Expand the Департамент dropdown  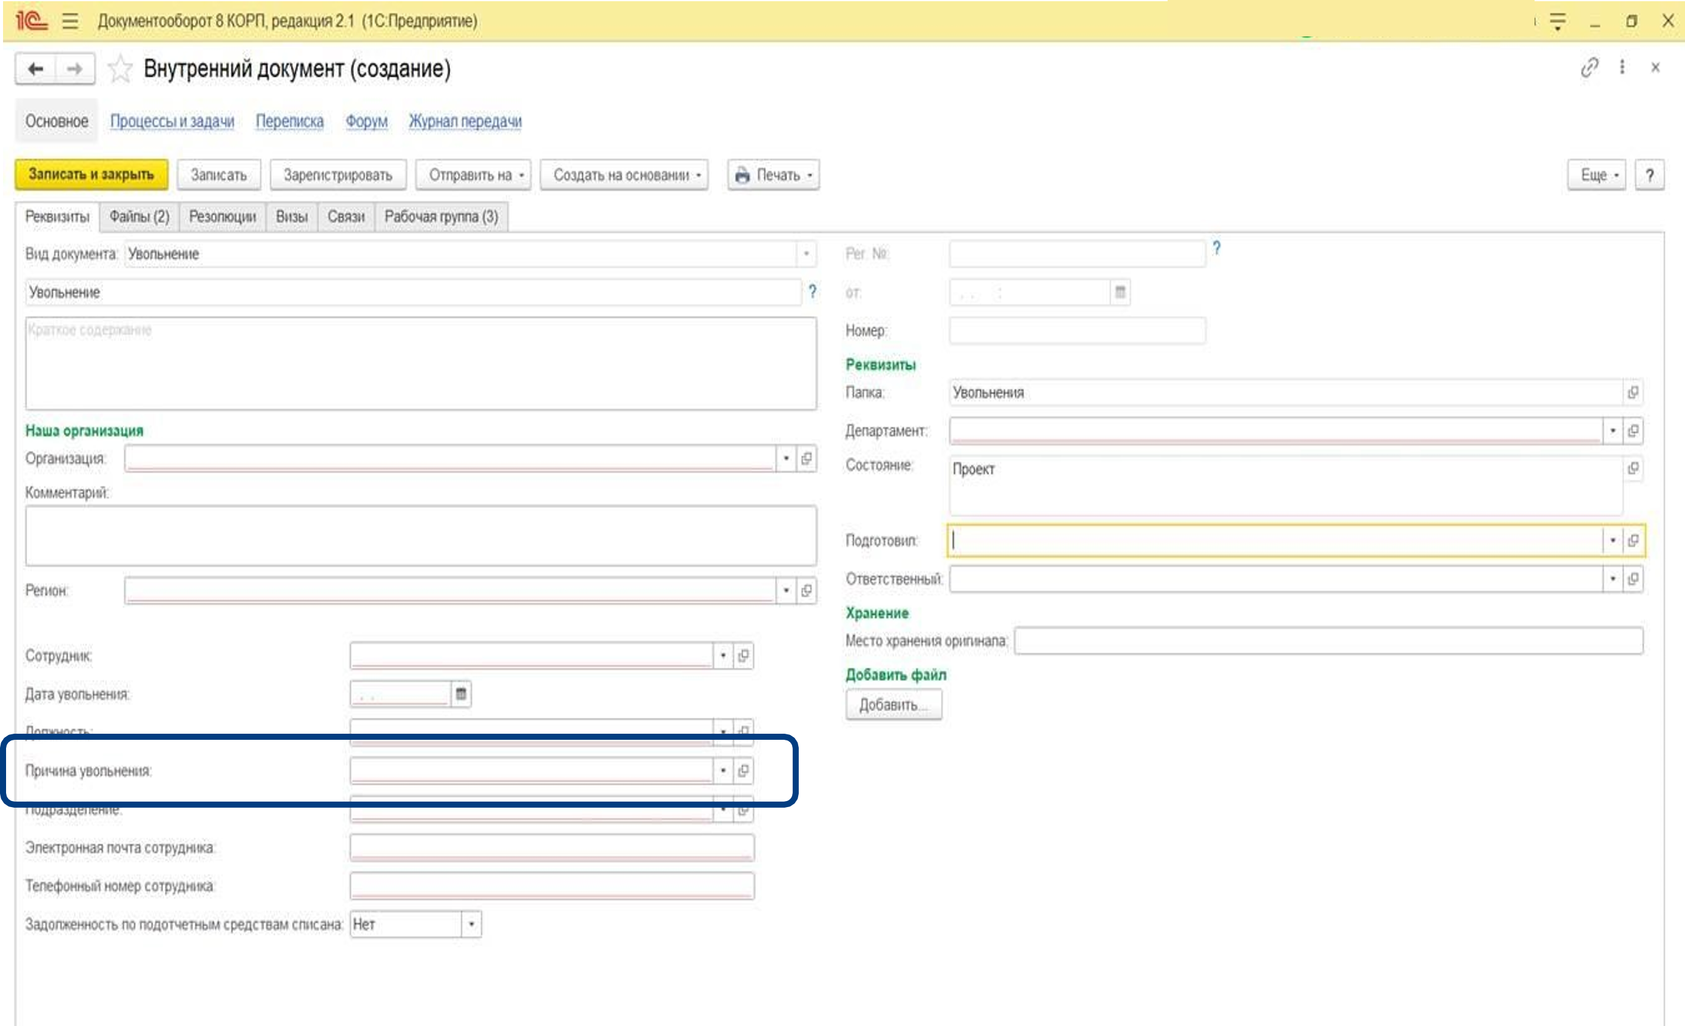tap(1612, 431)
